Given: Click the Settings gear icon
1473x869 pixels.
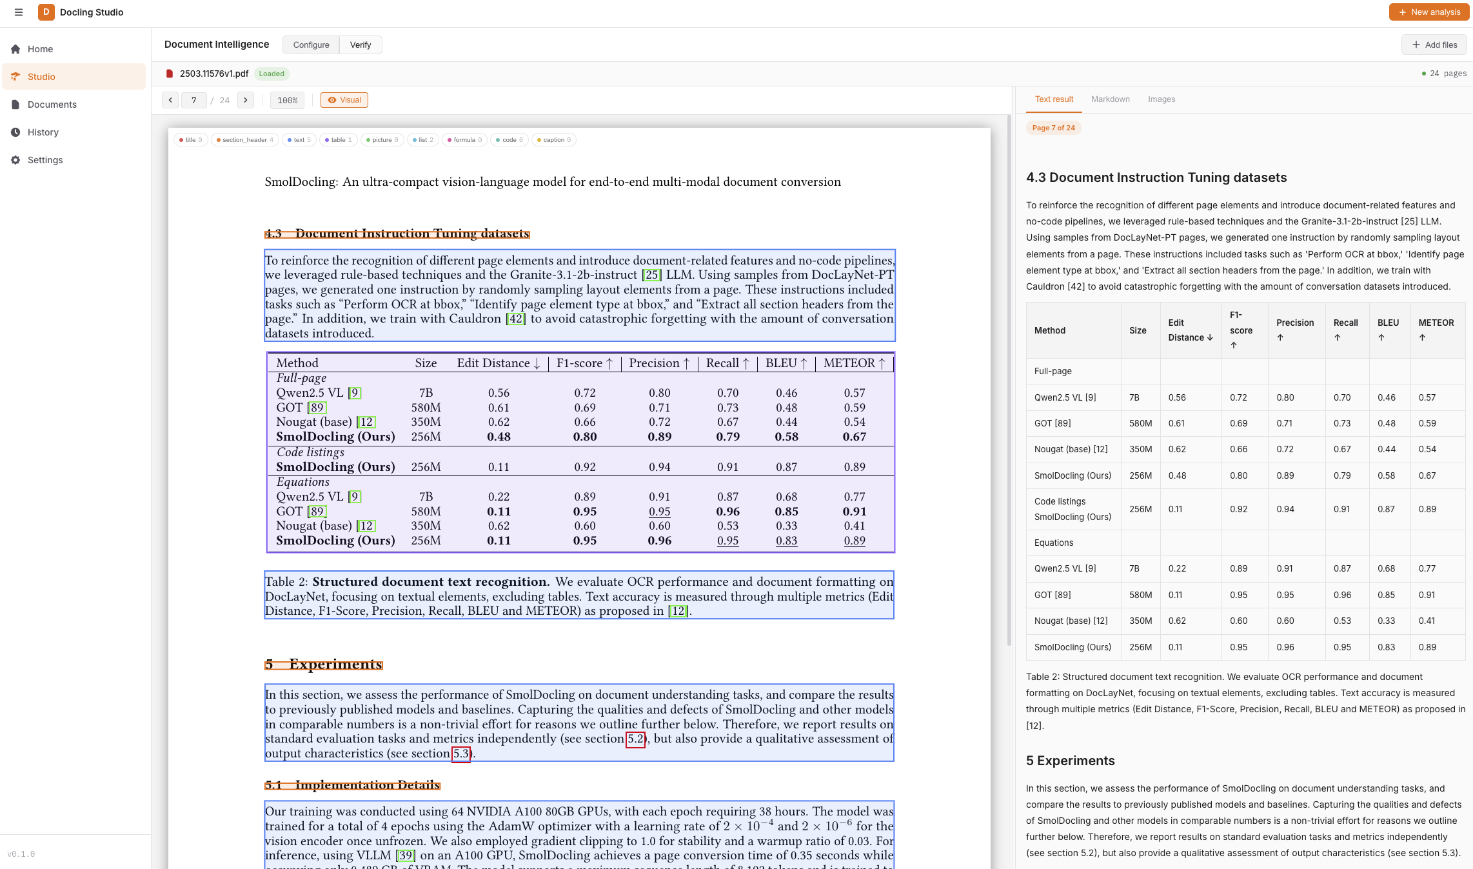Looking at the screenshot, I should tap(15, 160).
